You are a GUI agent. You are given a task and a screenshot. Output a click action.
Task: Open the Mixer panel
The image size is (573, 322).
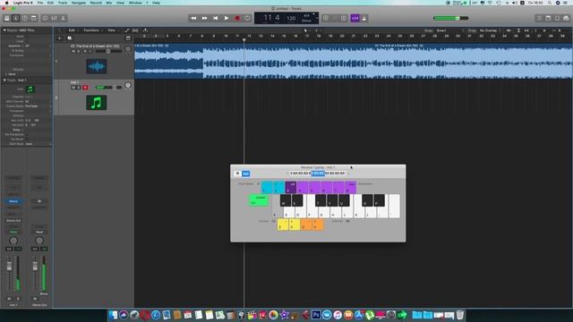[54, 18]
